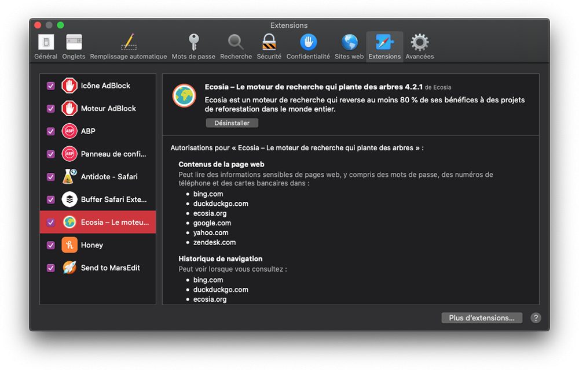Click the green zoom window button
Viewport: 579px width, 370px height.
coord(61,25)
